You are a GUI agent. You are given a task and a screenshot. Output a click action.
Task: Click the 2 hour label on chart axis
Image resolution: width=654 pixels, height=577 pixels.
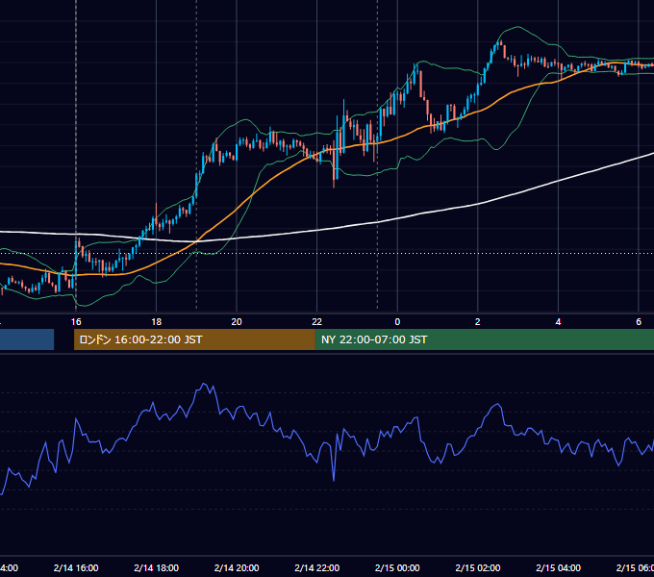[x=478, y=322]
